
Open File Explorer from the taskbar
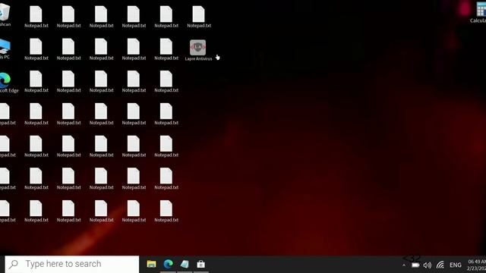coord(151,264)
